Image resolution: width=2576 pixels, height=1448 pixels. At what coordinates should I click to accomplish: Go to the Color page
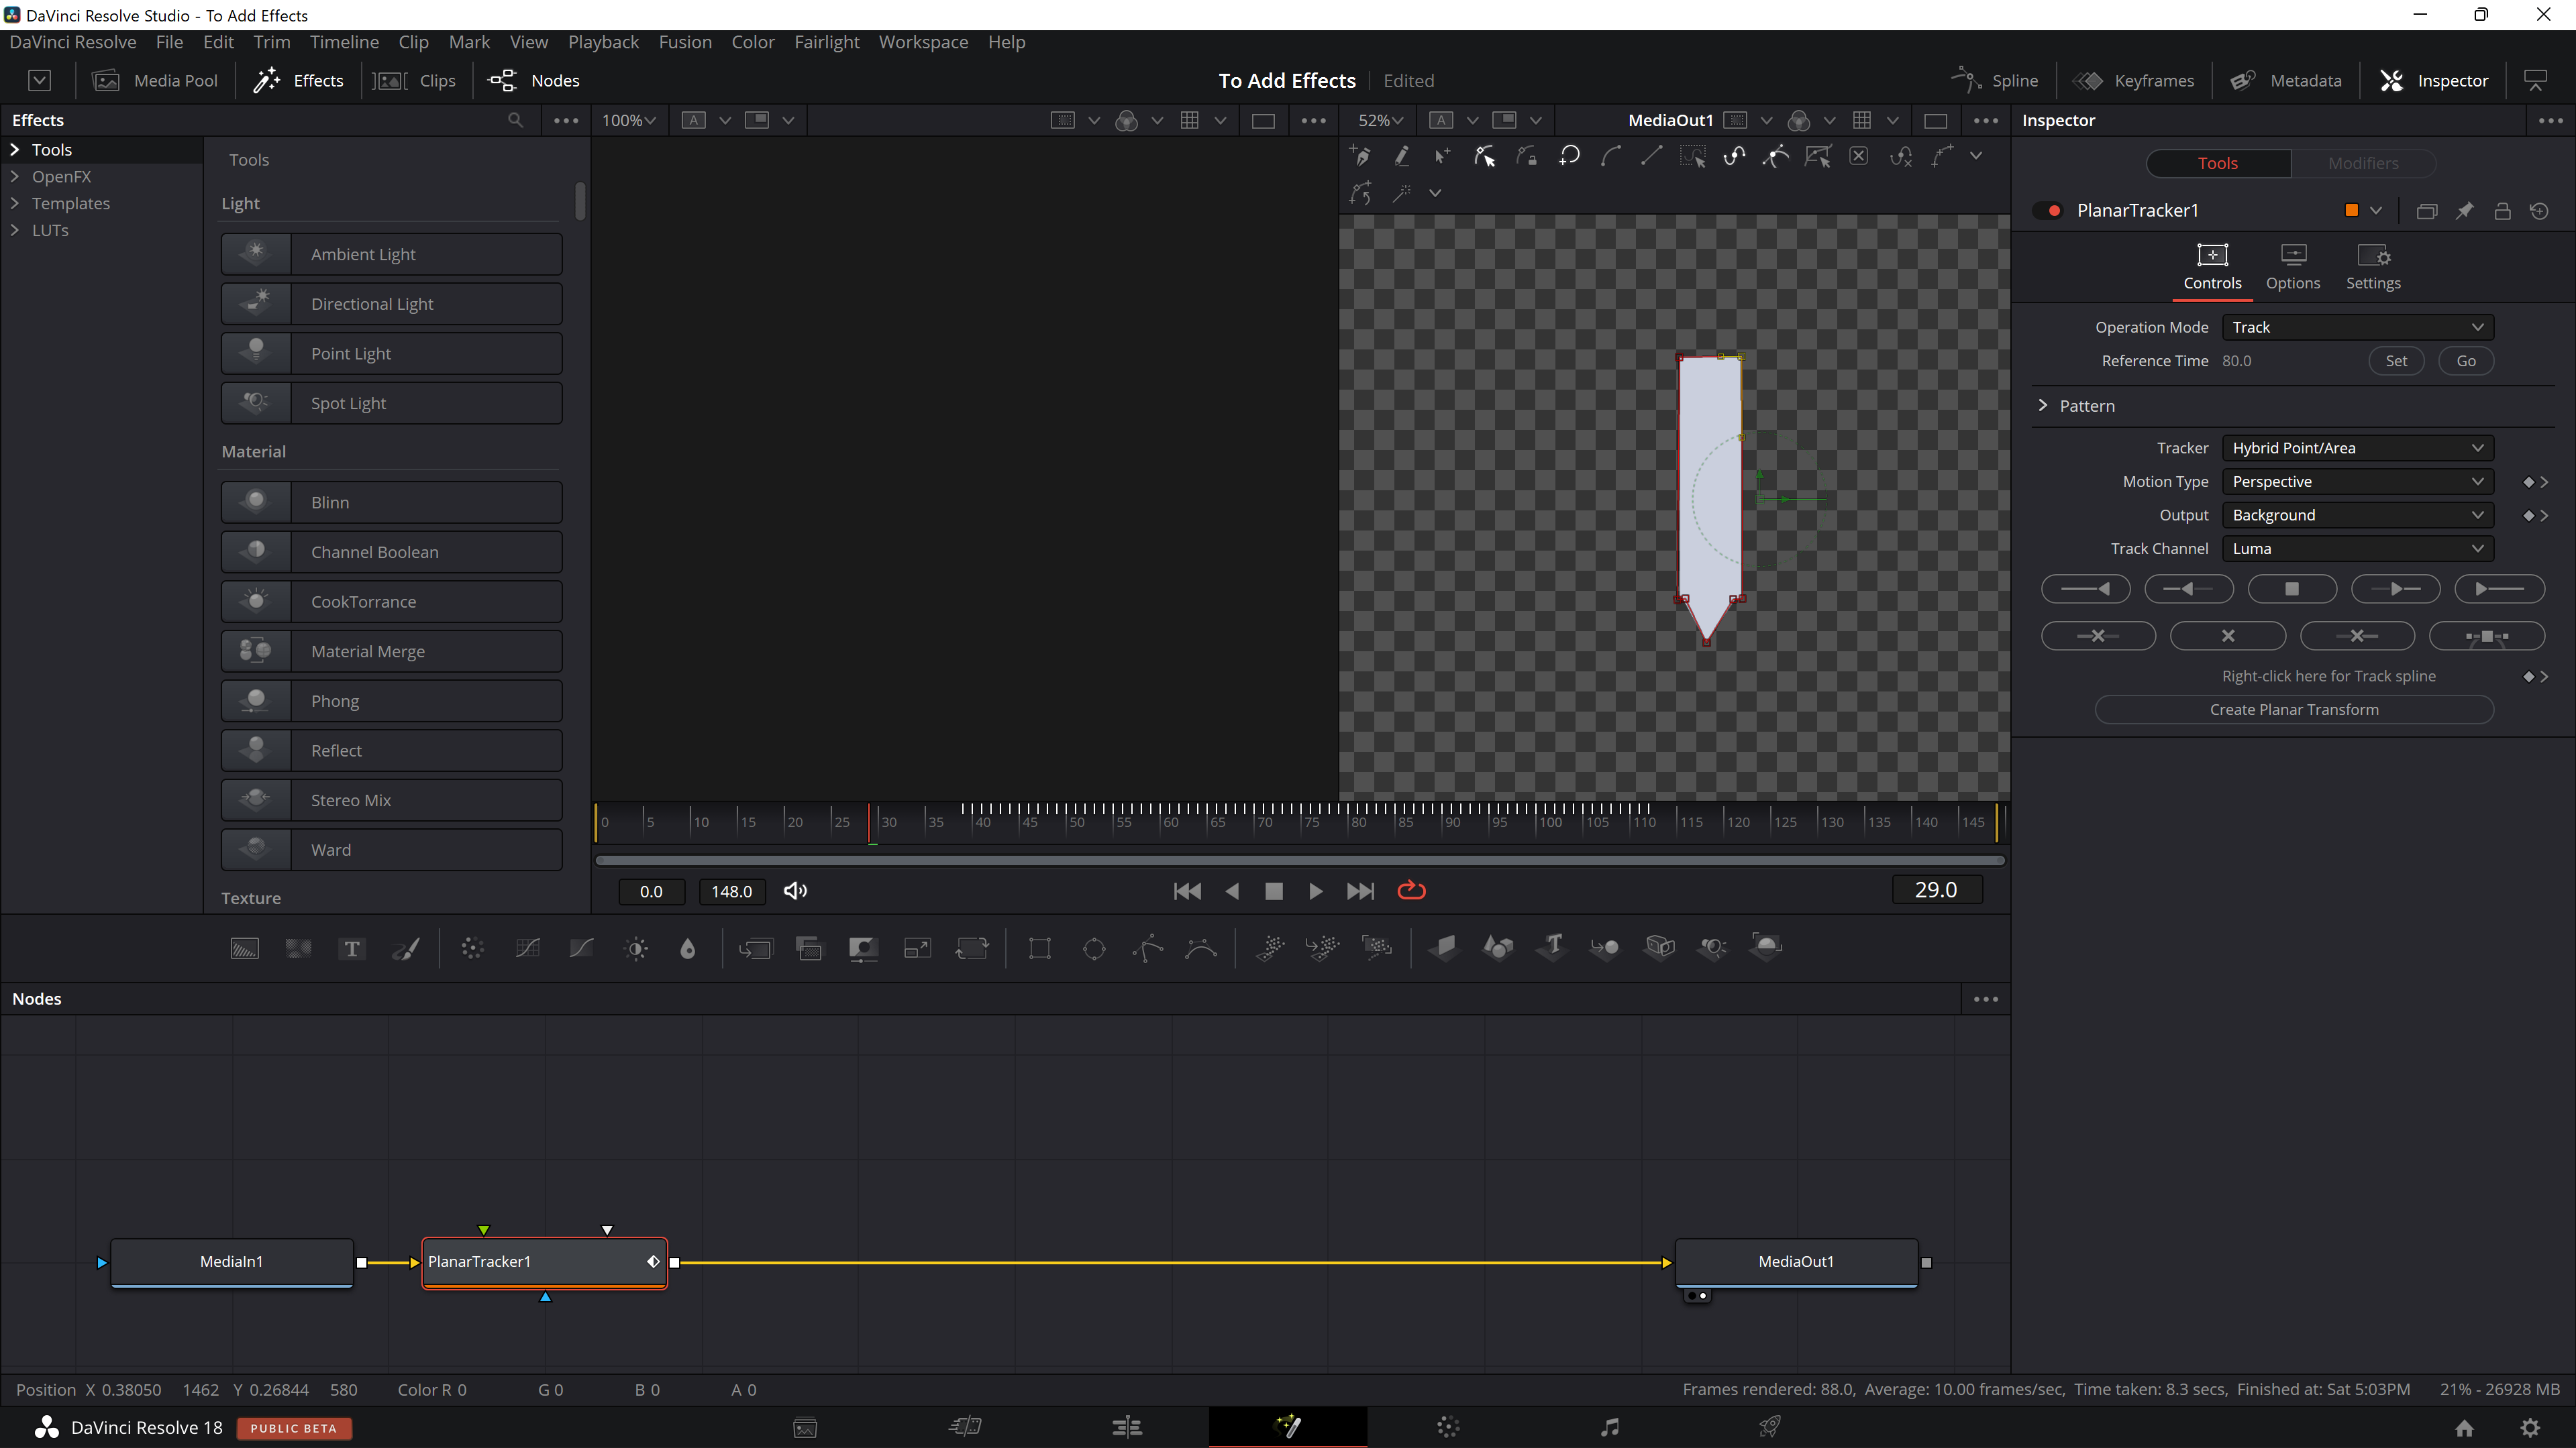[x=1448, y=1427]
